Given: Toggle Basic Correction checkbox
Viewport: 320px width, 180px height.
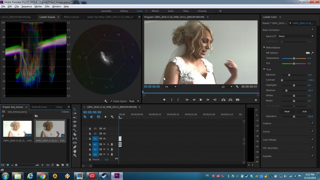Looking at the screenshot, I should pyautogui.click(x=312, y=29).
